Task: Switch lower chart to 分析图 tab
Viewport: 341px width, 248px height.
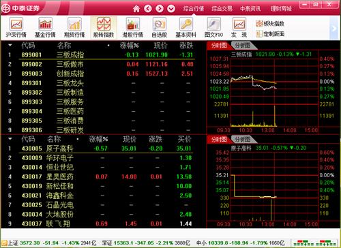Action: 243,139
